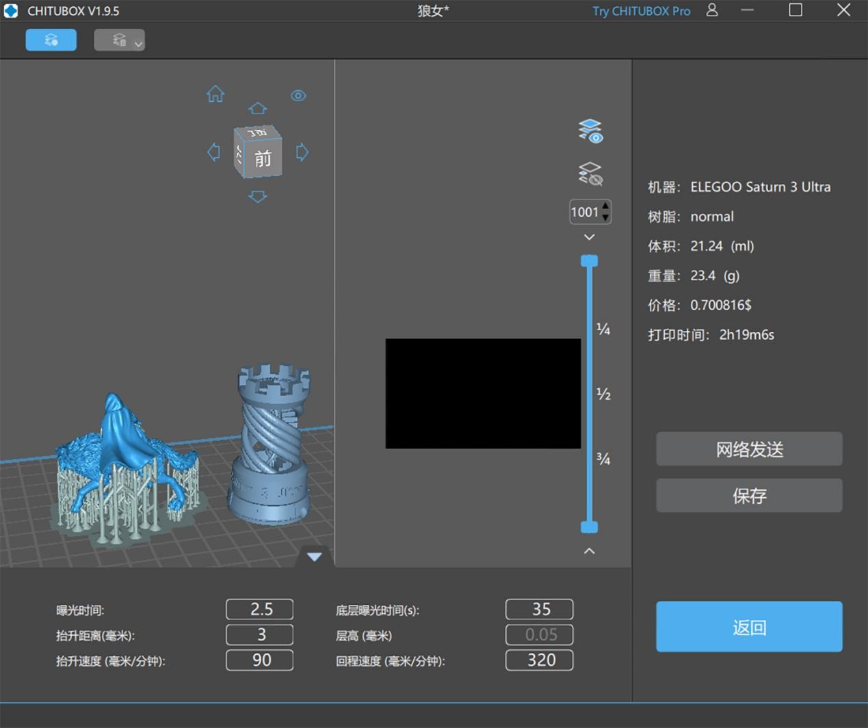
Task: Click the 网络发送 button
Action: [x=749, y=449]
